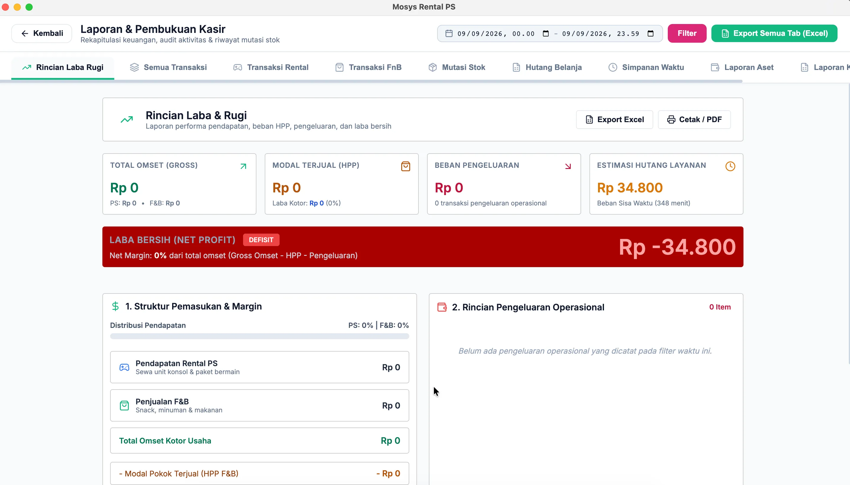Viewport: 850px width, 485px height.
Task: Click the calendar icon before the date range
Action: (x=449, y=33)
